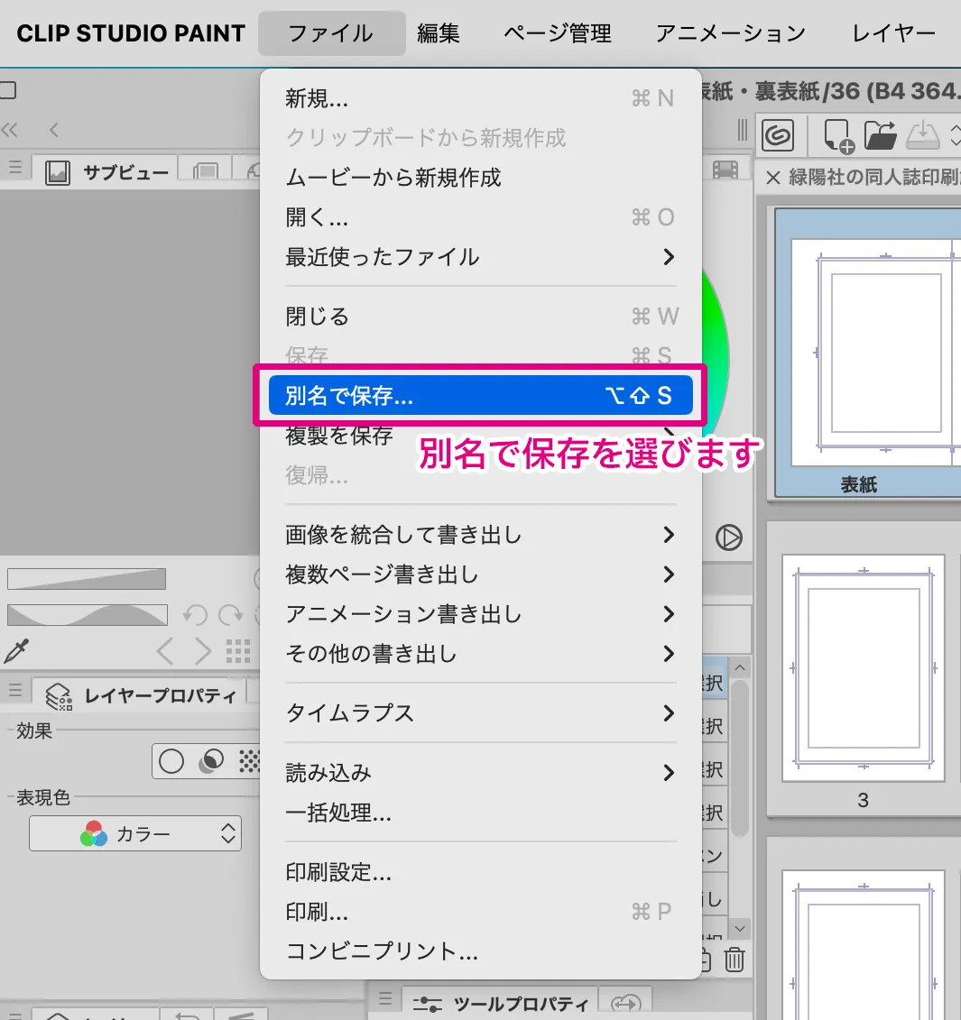961x1020 pixels.
Task: Click the CLIP STUDIO spiral icon
Action: (x=778, y=135)
